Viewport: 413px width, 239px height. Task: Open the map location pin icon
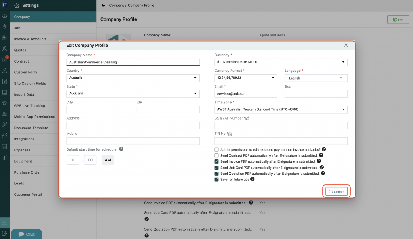tap(5, 49)
